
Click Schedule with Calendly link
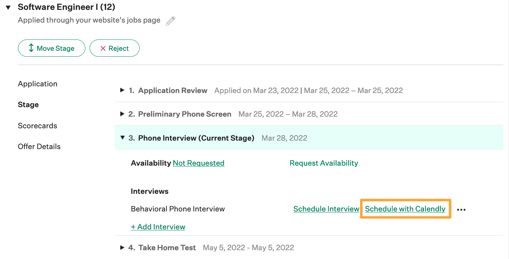click(x=405, y=209)
